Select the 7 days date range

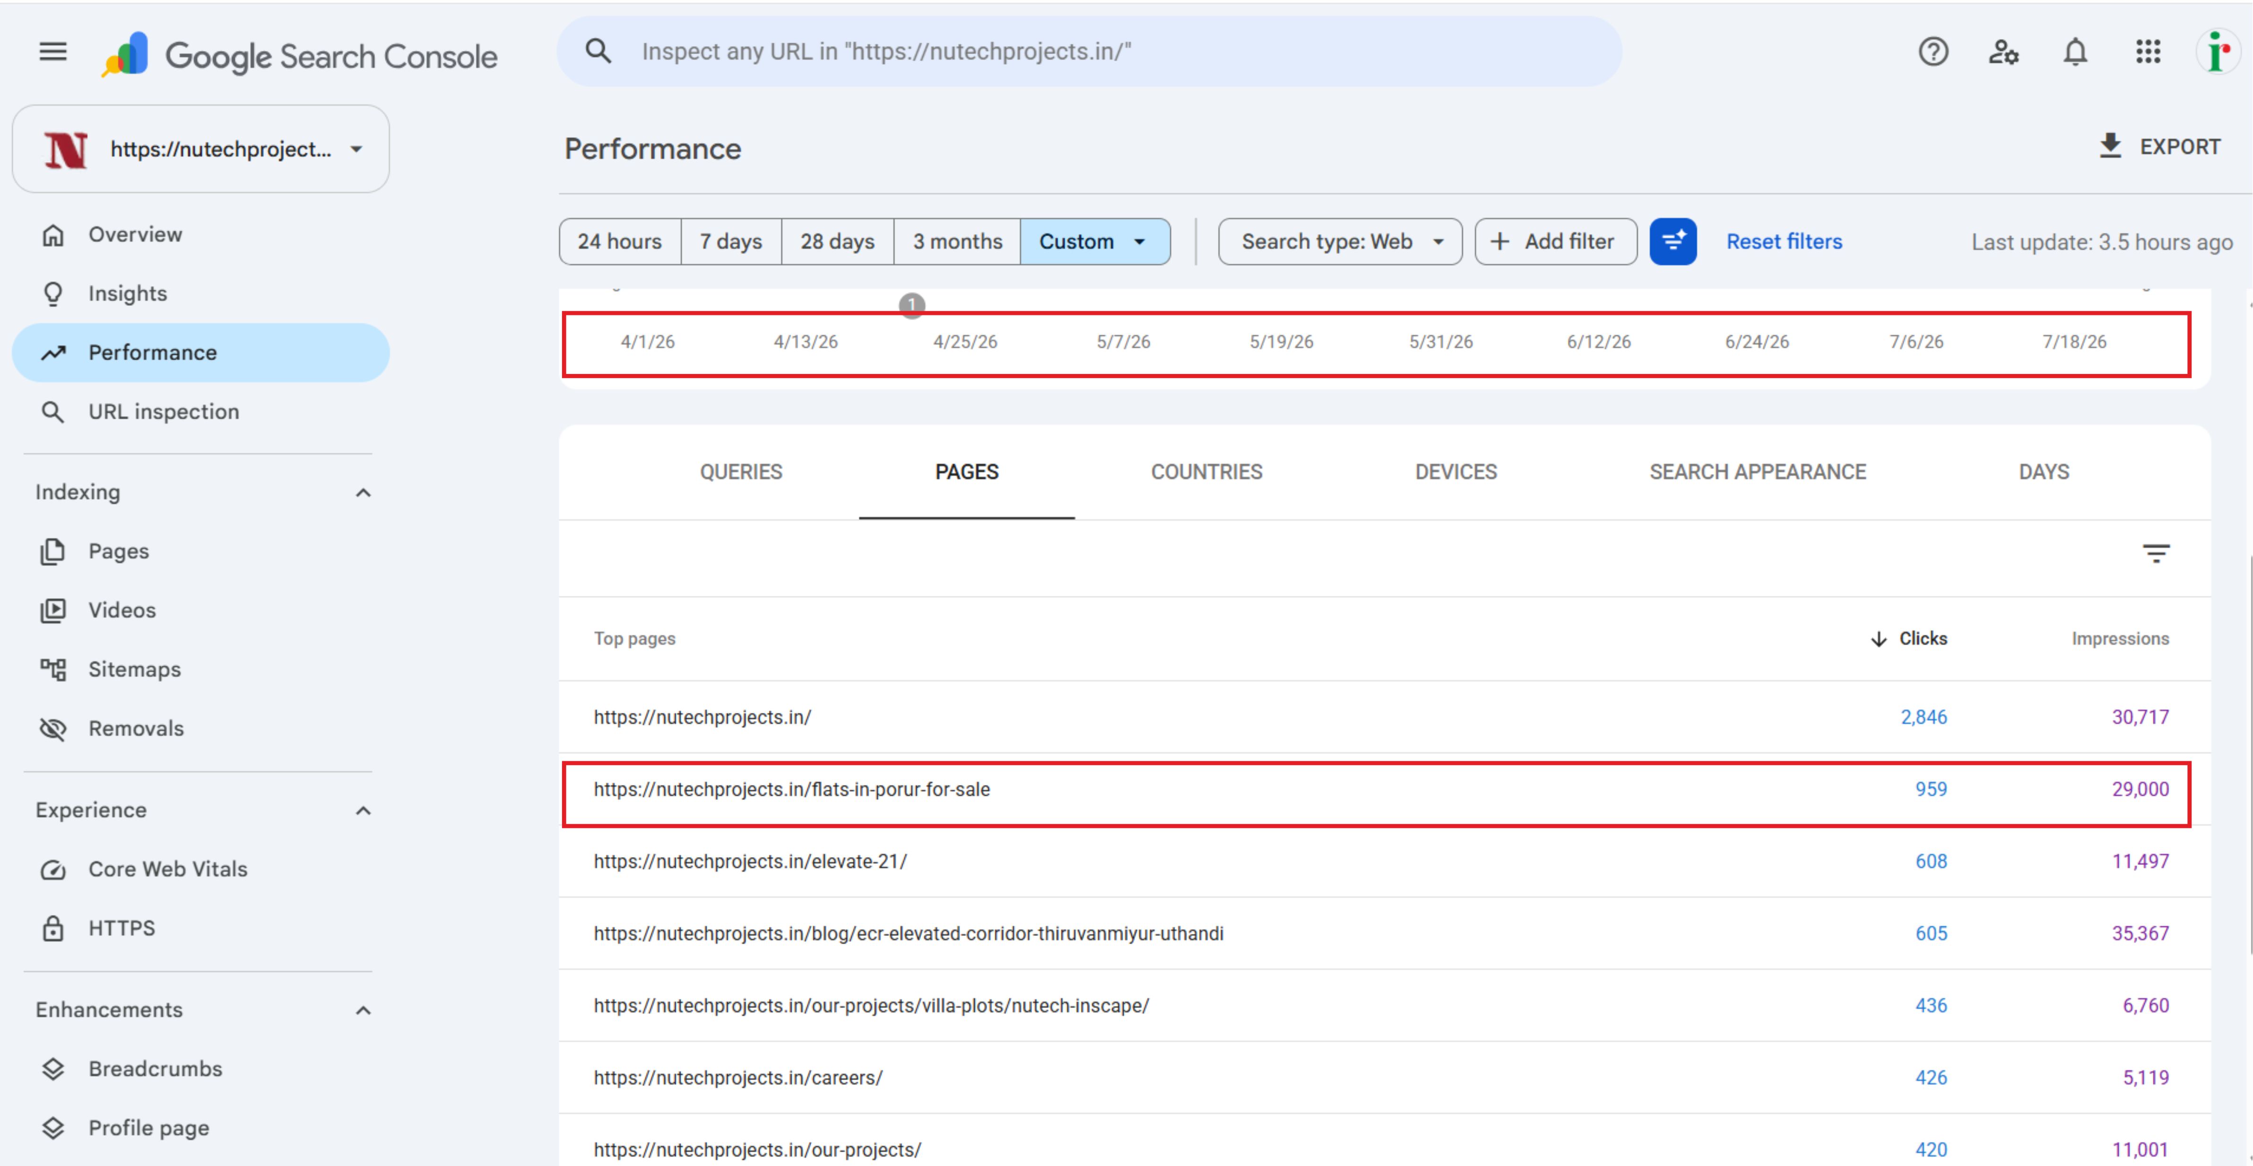tap(730, 242)
